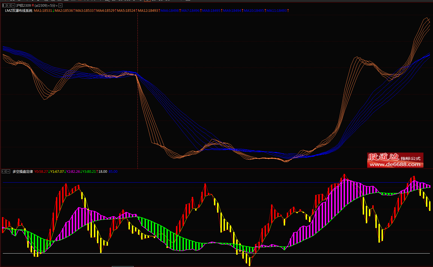Screen dimensions: 433x267
Task: Click the red Y0:58.27 value
Action: click(41, 171)
